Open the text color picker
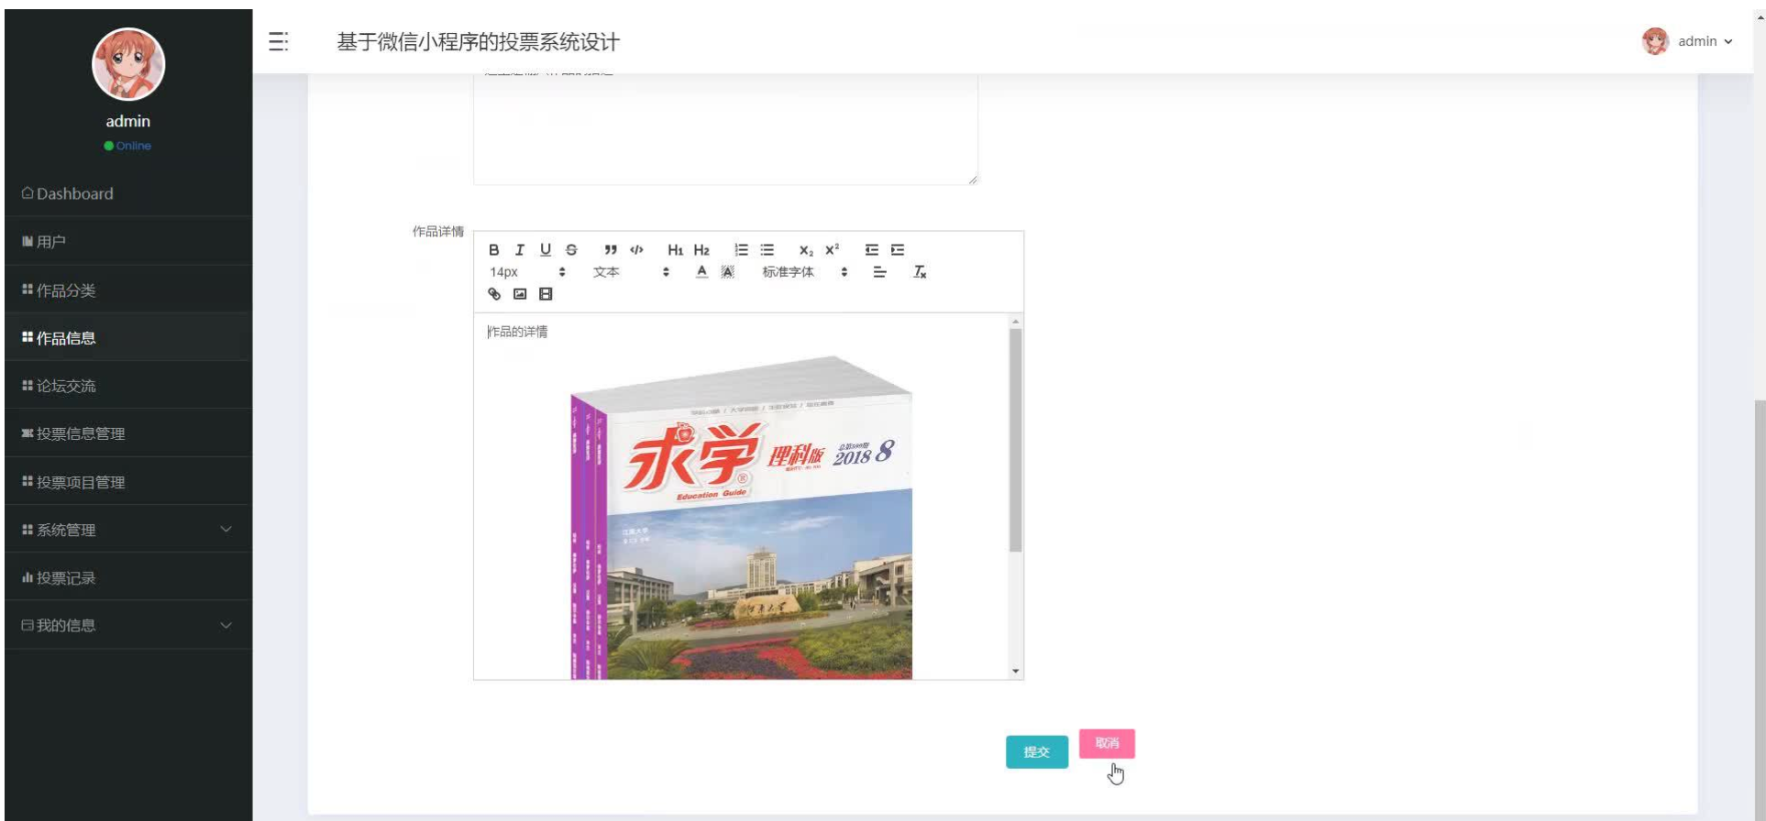 pos(701,272)
